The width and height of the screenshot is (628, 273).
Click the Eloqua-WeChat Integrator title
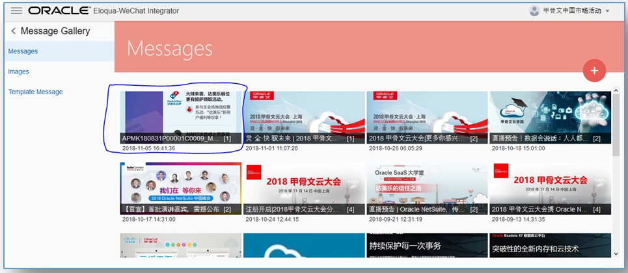pos(136,11)
